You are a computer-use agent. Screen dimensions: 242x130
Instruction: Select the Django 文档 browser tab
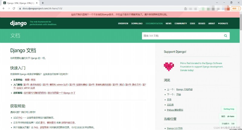coord(20,3)
